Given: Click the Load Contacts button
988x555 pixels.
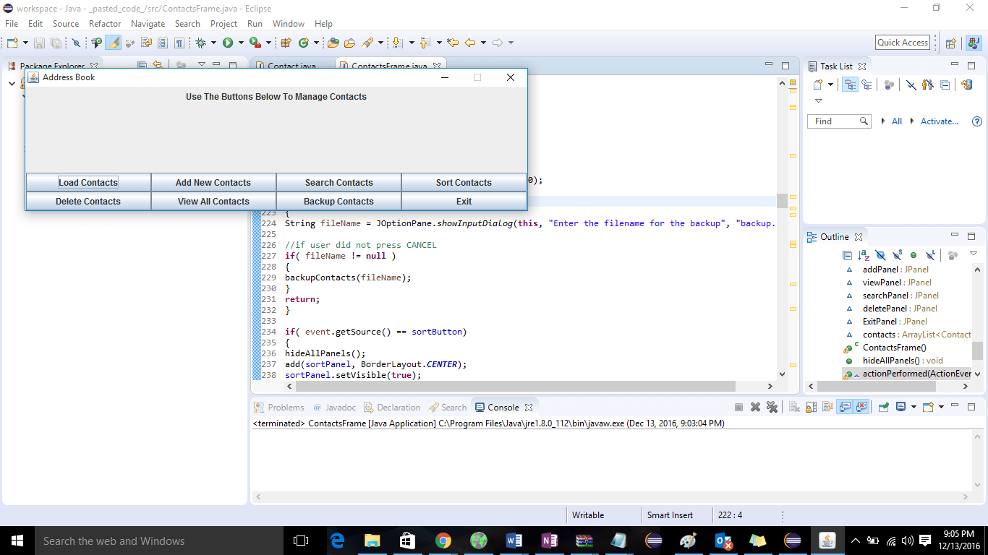Looking at the screenshot, I should coord(88,183).
